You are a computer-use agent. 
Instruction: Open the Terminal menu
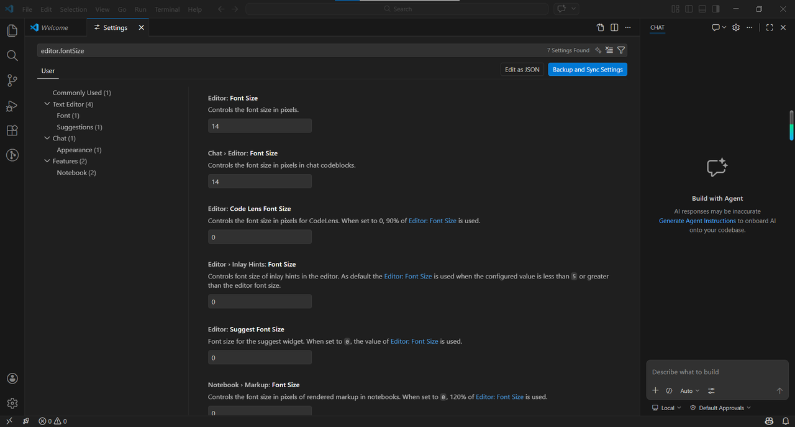coord(167,9)
